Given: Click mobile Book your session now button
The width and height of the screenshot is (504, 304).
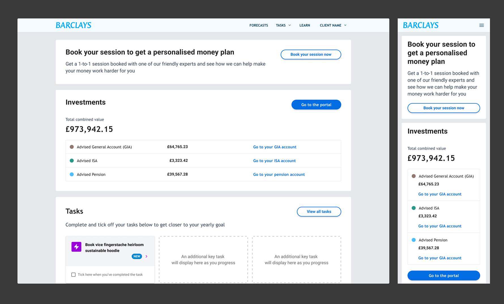Looking at the screenshot, I should coord(443,108).
